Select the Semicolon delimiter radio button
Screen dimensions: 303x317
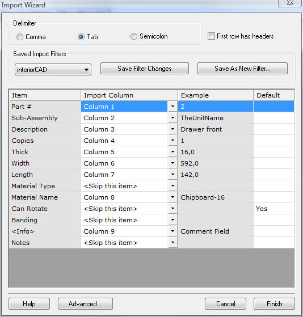pos(134,36)
